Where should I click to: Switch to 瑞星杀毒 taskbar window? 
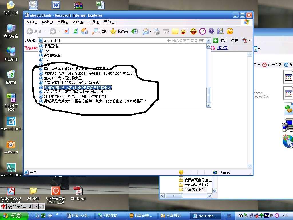[142, 216]
